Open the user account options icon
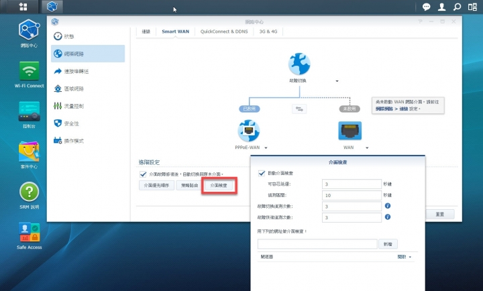The image size is (483, 291). (x=441, y=7)
